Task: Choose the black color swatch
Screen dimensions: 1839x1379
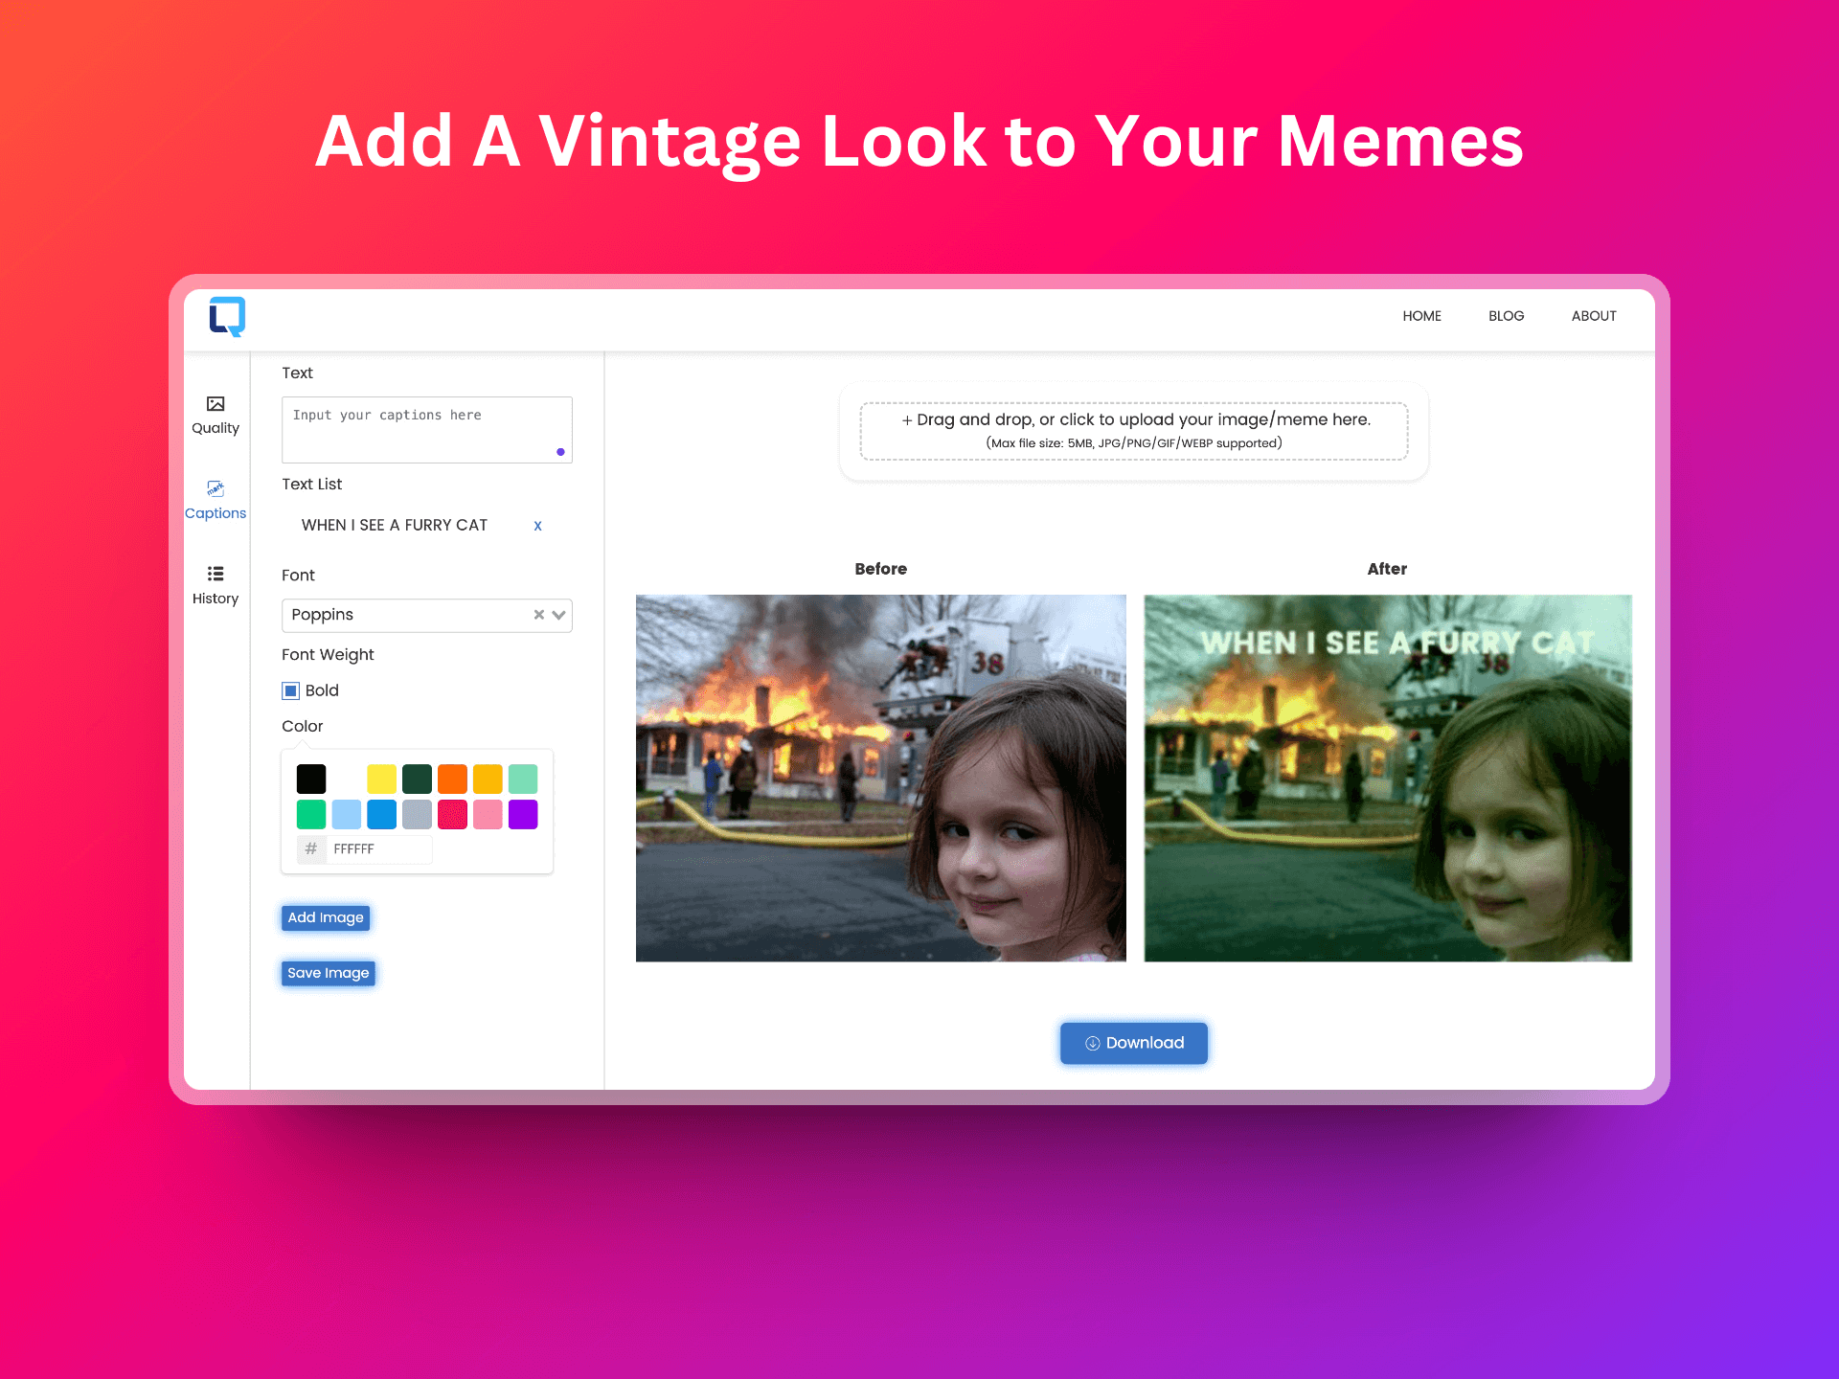Action: click(x=311, y=779)
